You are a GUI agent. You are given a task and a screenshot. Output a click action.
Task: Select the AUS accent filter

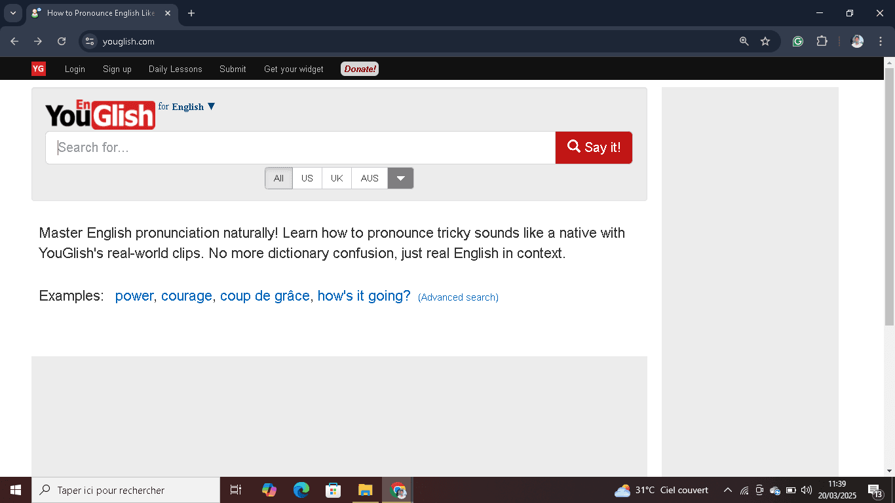click(369, 177)
